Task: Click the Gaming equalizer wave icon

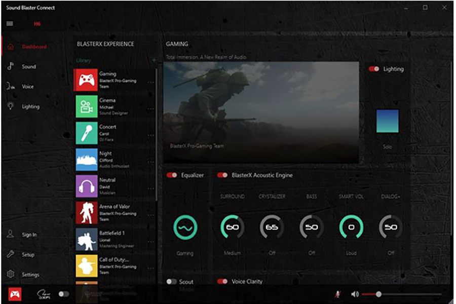Action: pyautogui.click(x=185, y=227)
